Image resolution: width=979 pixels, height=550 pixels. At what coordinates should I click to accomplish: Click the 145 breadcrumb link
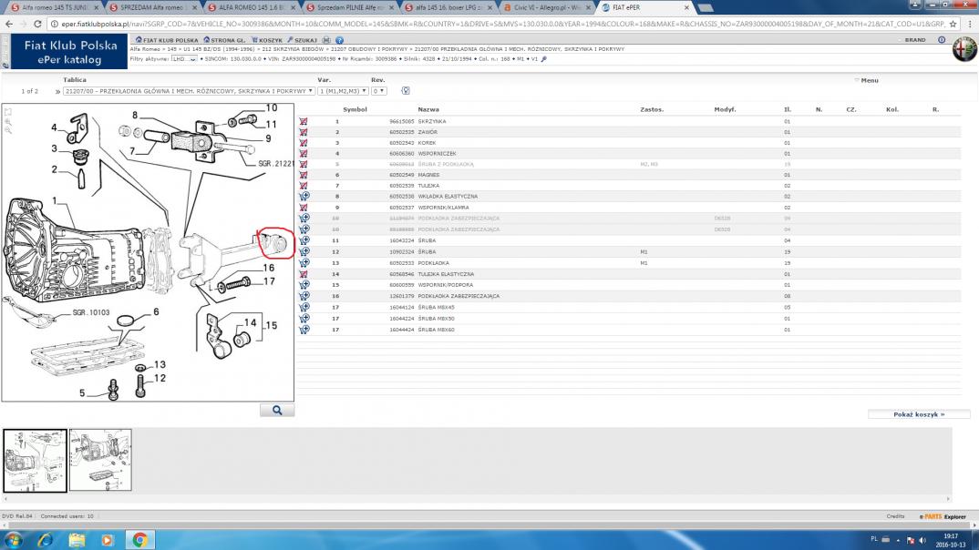pyautogui.click(x=171, y=48)
